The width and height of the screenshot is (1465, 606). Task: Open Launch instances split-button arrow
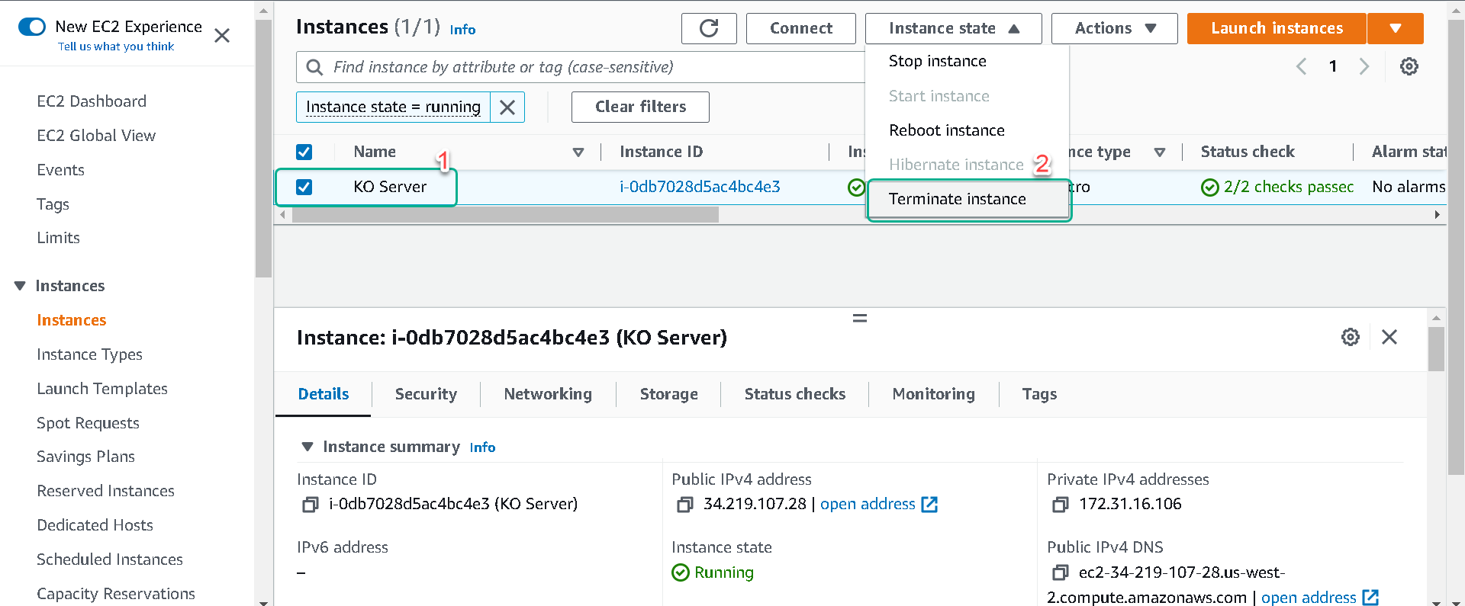point(1396,28)
